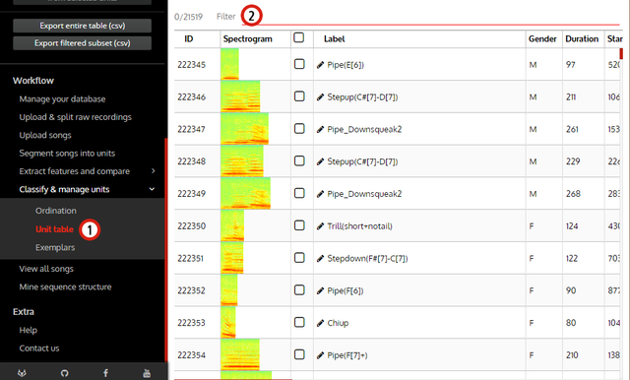The width and height of the screenshot is (630, 380).
Task: Open the YouTube link icon
Action: pos(147,373)
